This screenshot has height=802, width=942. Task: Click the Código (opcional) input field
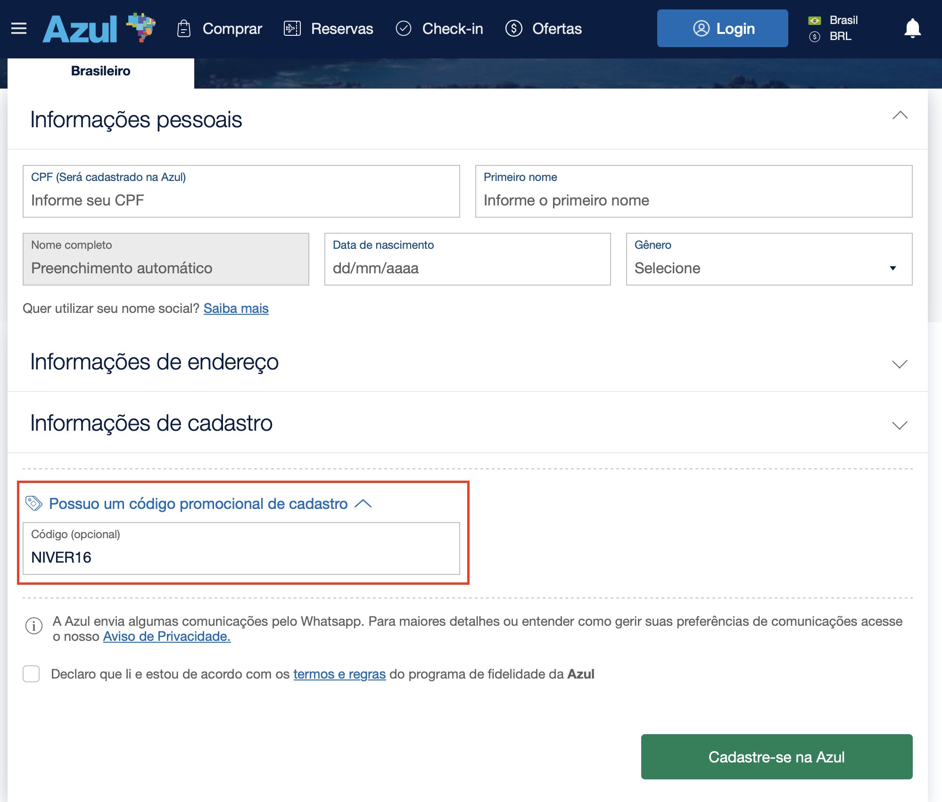(241, 548)
